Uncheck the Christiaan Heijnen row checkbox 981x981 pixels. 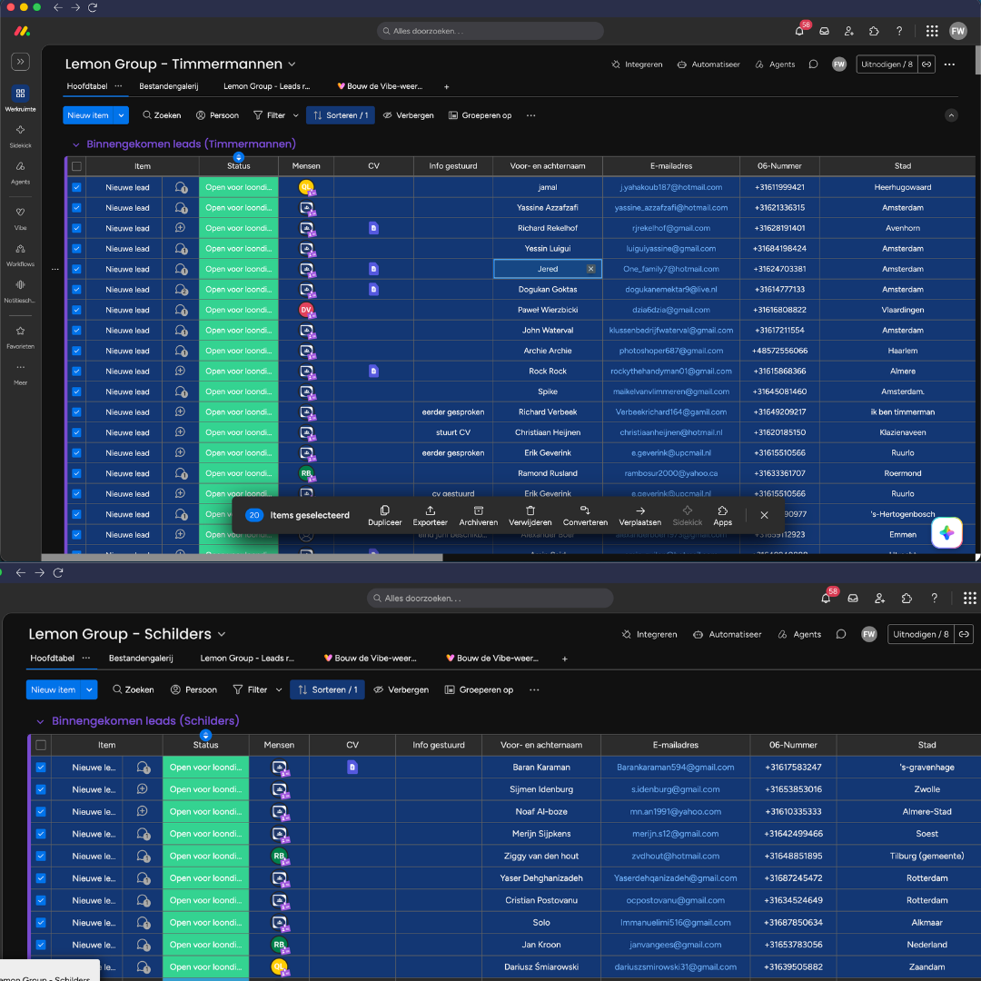76,432
